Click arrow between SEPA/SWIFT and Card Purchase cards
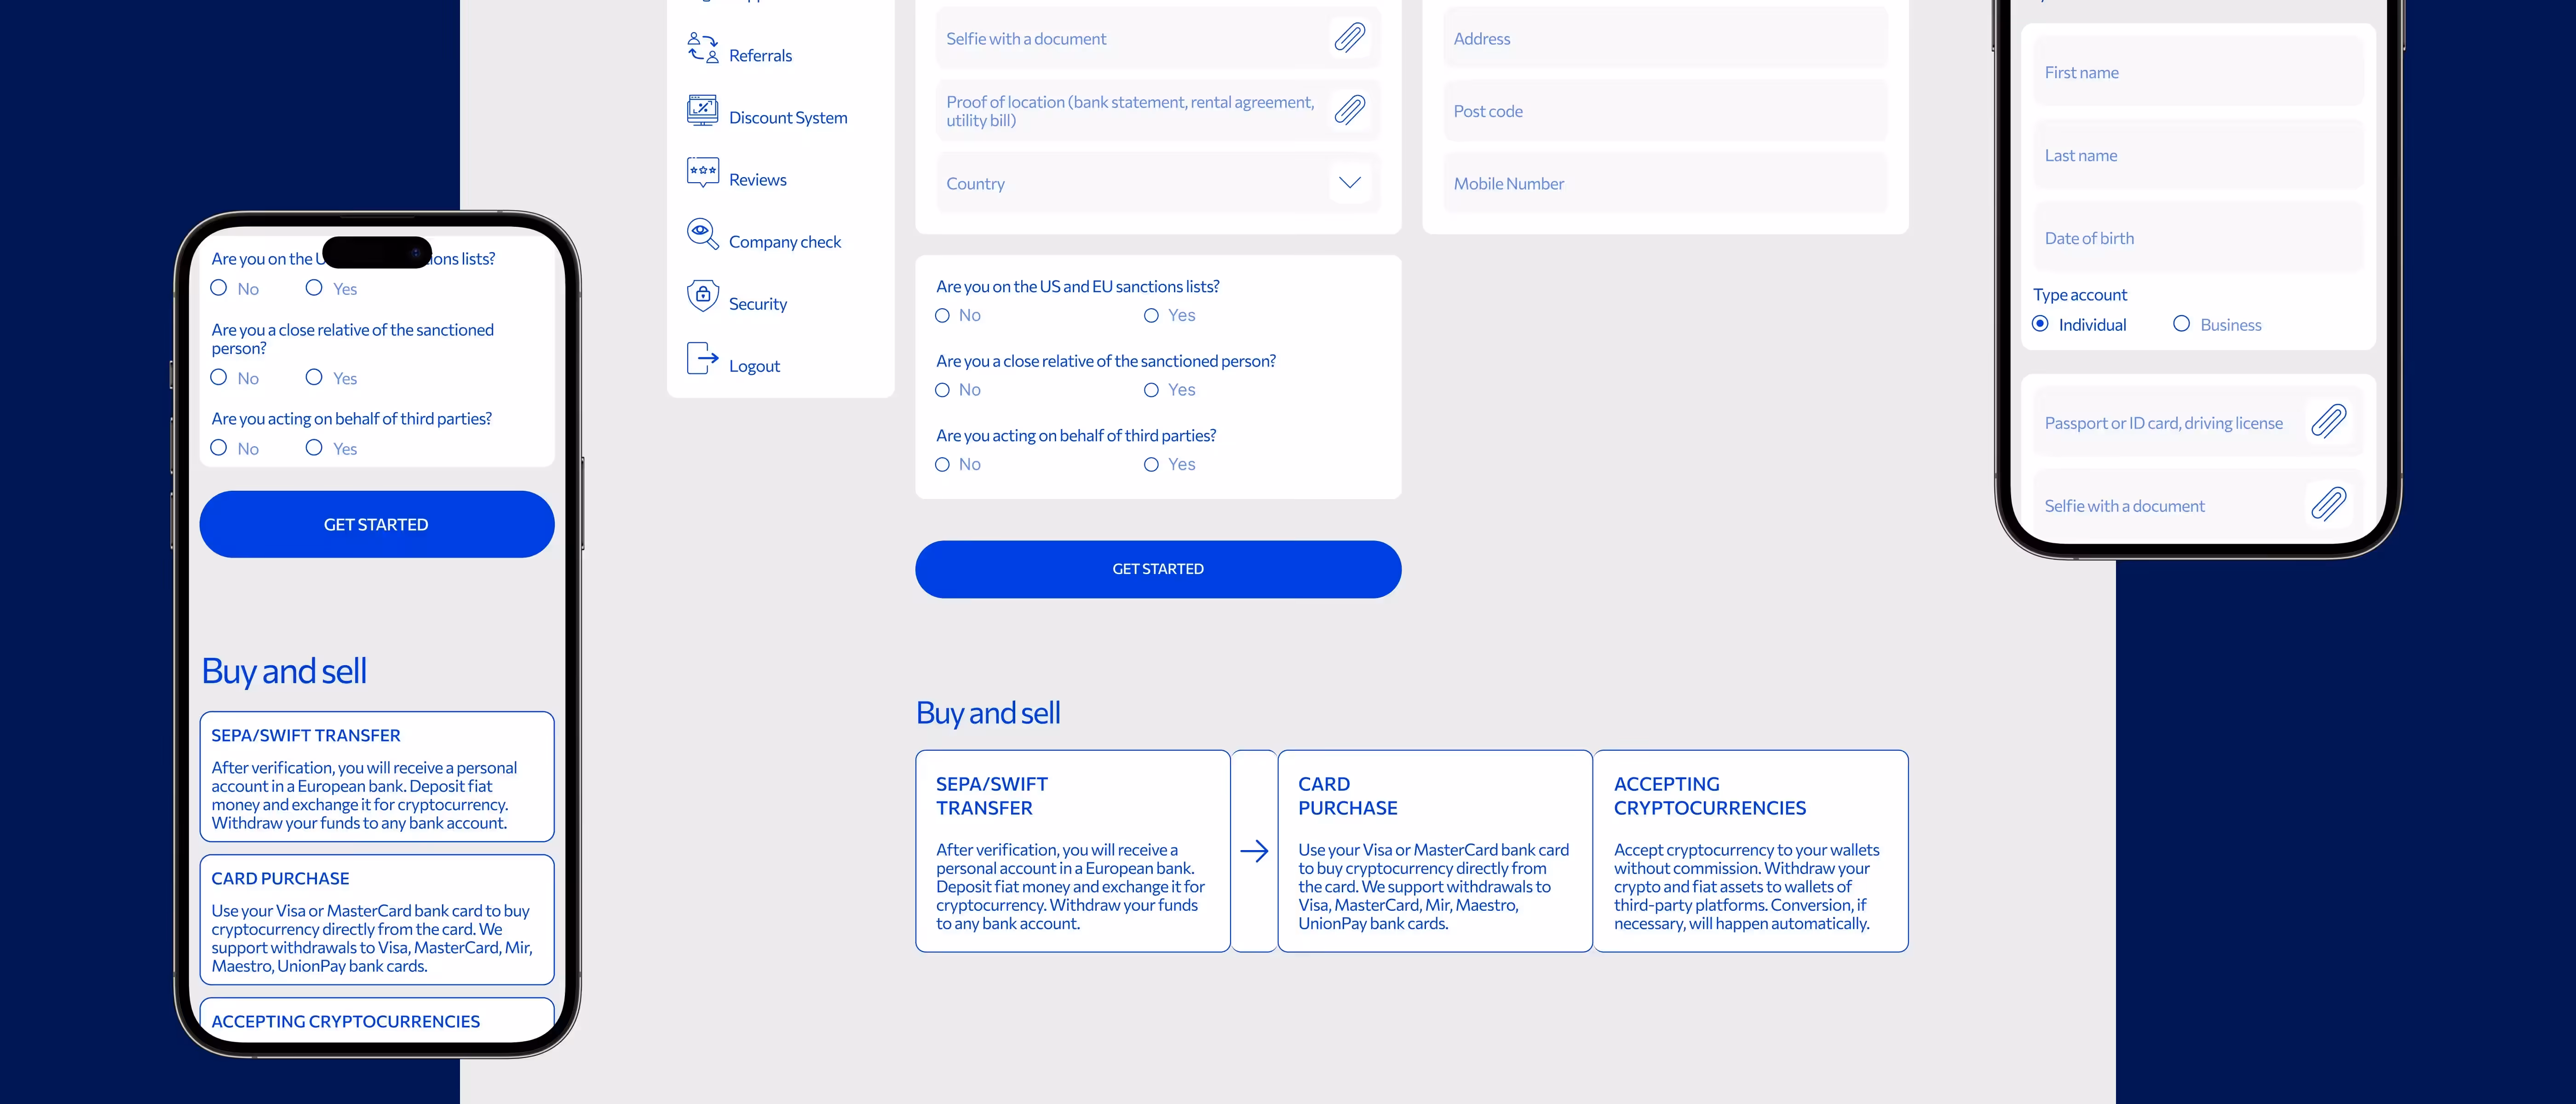This screenshot has height=1104, width=2576. tap(1254, 851)
